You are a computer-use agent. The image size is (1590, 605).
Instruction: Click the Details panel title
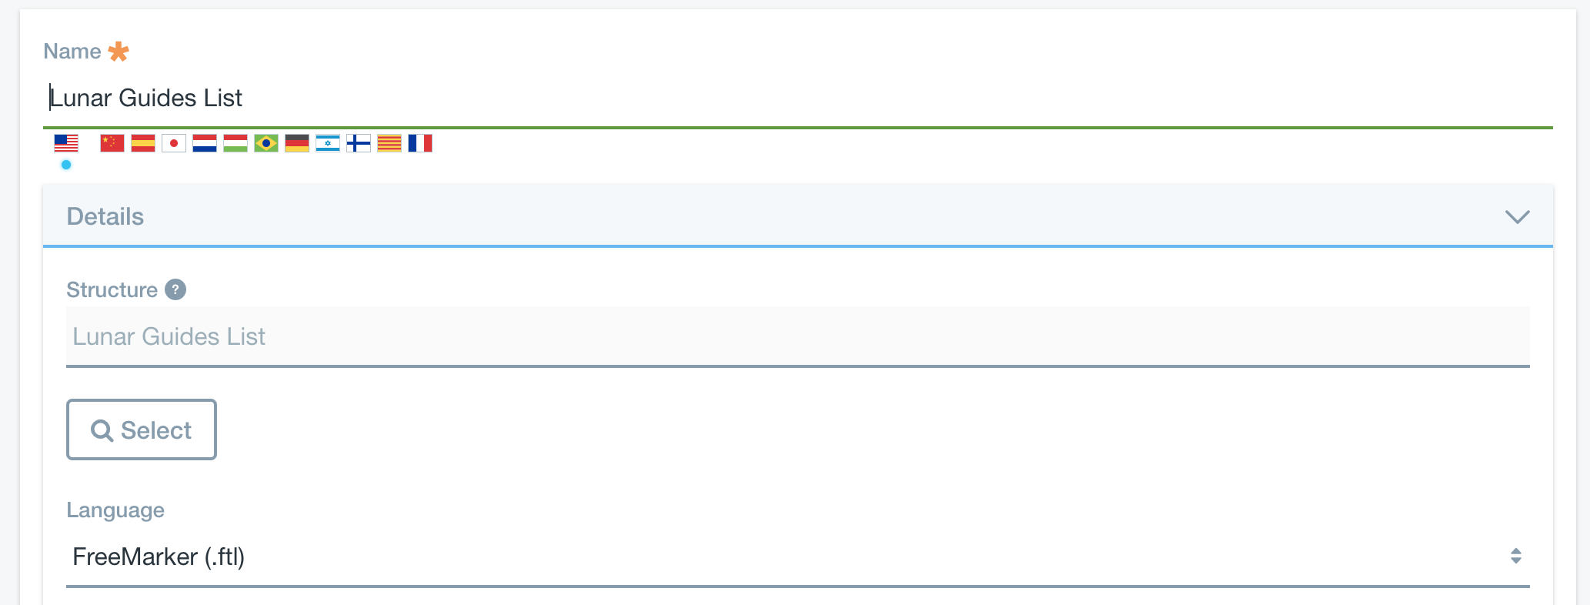tap(105, 216)
